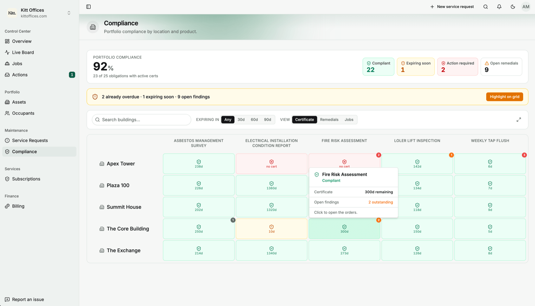Open Plaza 100 tap flush 7d cell

pos(490,185)
